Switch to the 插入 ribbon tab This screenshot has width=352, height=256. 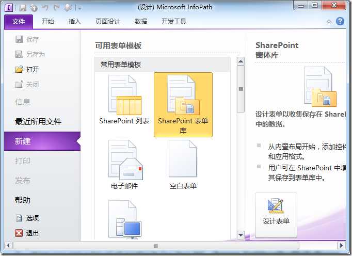tap(74, 22)
